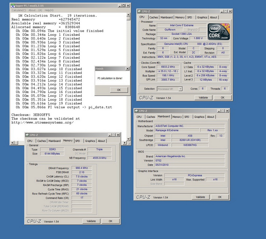Screen dimensions: 266x239
Task: Click the Cycle Time value 21 clocks
Action: click(82, 189)
